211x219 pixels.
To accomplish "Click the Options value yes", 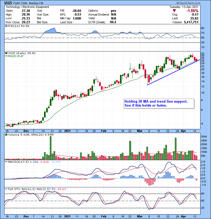I will [113, 11].
